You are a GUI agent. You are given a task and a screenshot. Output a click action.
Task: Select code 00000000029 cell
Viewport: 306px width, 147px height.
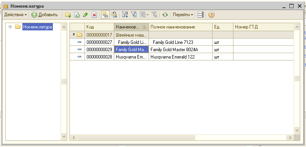pos(99,50)
